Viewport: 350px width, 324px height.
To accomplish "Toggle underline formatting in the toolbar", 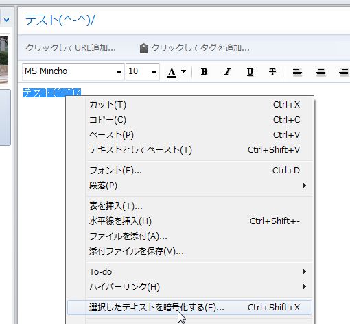I will pyautogui.click(x=250, y=72).
